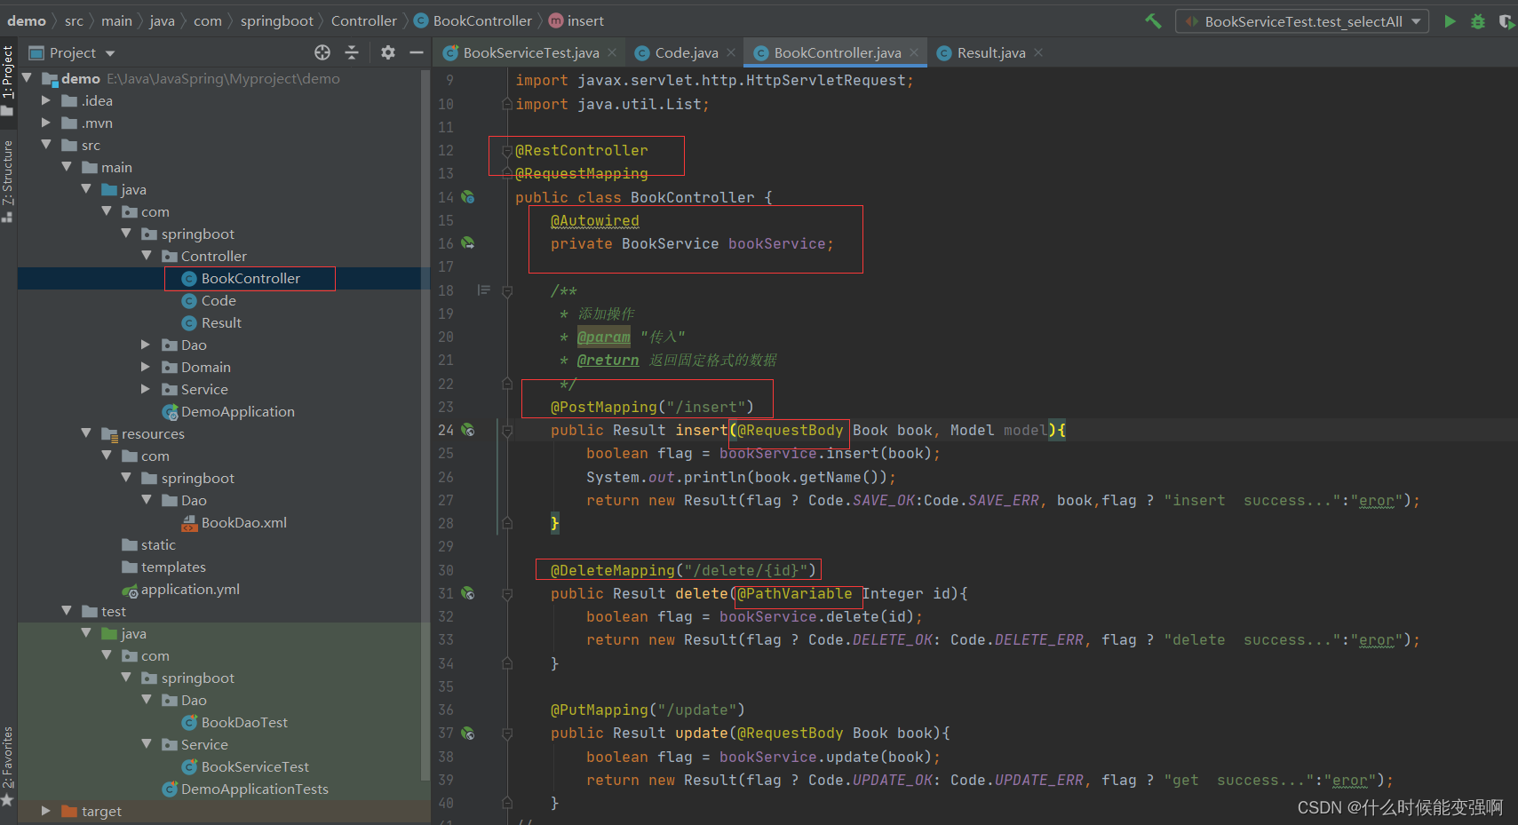Screen dimensions: 1518x825
Task: Collapse the src folder
Action: click(46, 145)
